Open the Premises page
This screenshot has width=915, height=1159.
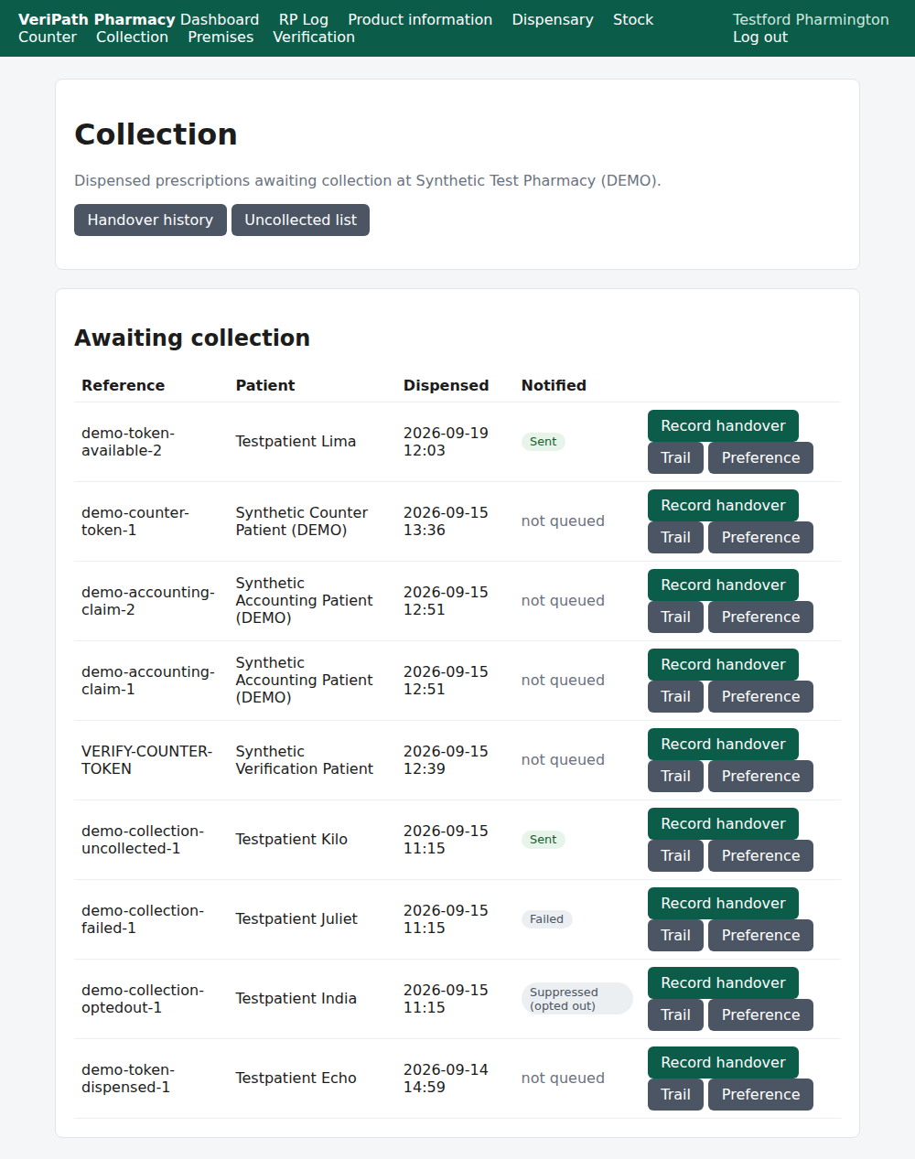click(221, 37)
